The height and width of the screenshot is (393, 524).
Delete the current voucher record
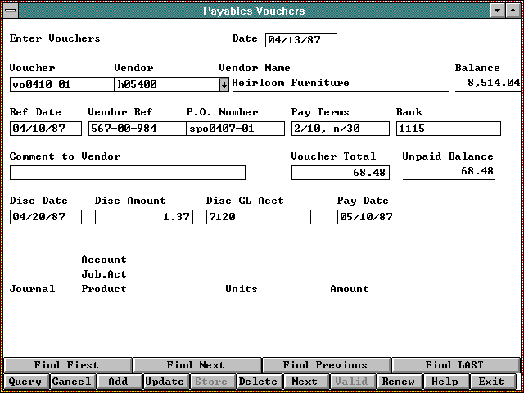(x=258, y=382)
